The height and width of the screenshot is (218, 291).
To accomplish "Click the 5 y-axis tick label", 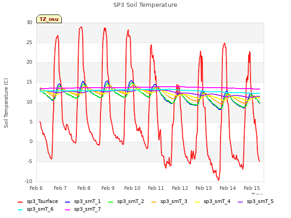I will (x=31, y=122).
